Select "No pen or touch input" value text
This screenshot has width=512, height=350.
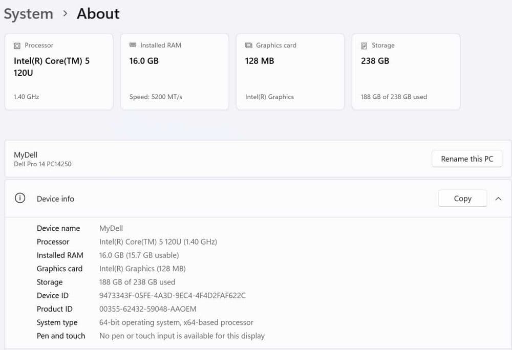182,336
